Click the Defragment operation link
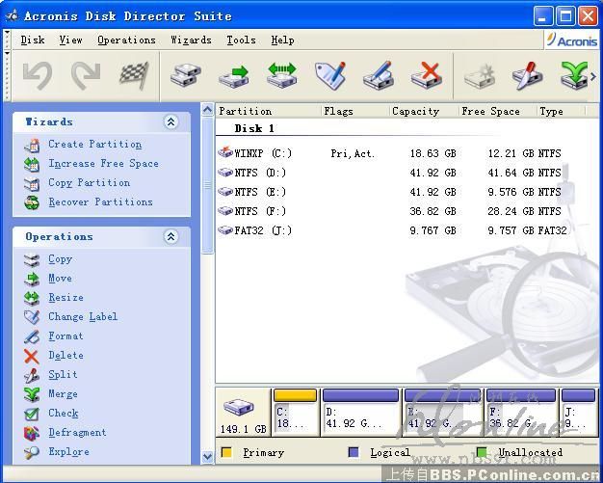This screenshot has height=483, width=603. click(x=77, y=433)
